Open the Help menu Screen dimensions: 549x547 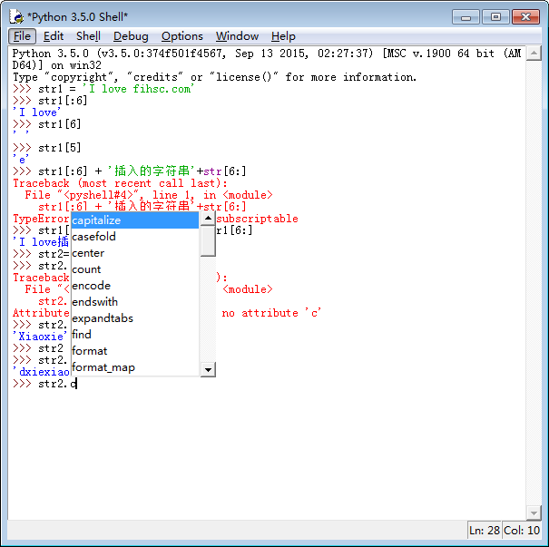[283, 36]
